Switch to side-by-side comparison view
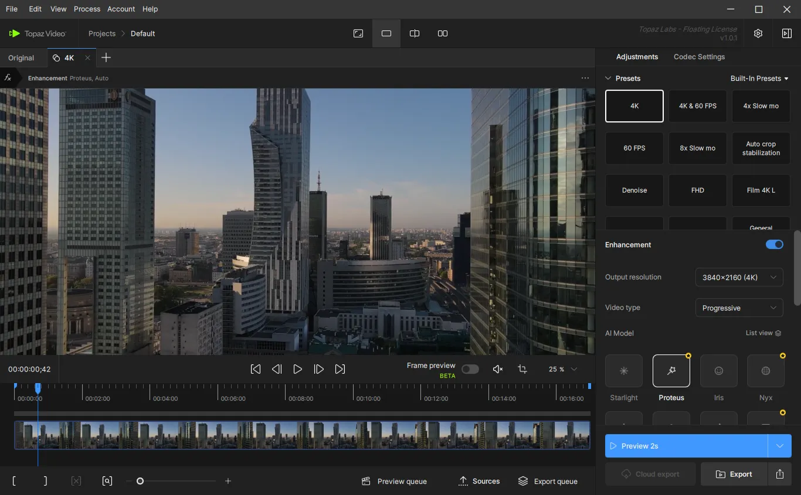Screen dimensions: 801x495 (x=443, y=33)
